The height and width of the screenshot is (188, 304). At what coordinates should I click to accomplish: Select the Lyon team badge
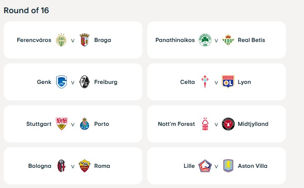[228, 82]
